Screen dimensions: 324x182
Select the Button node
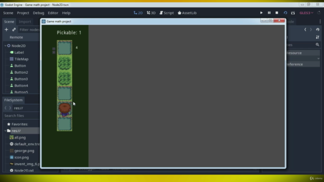click(20, 66)
